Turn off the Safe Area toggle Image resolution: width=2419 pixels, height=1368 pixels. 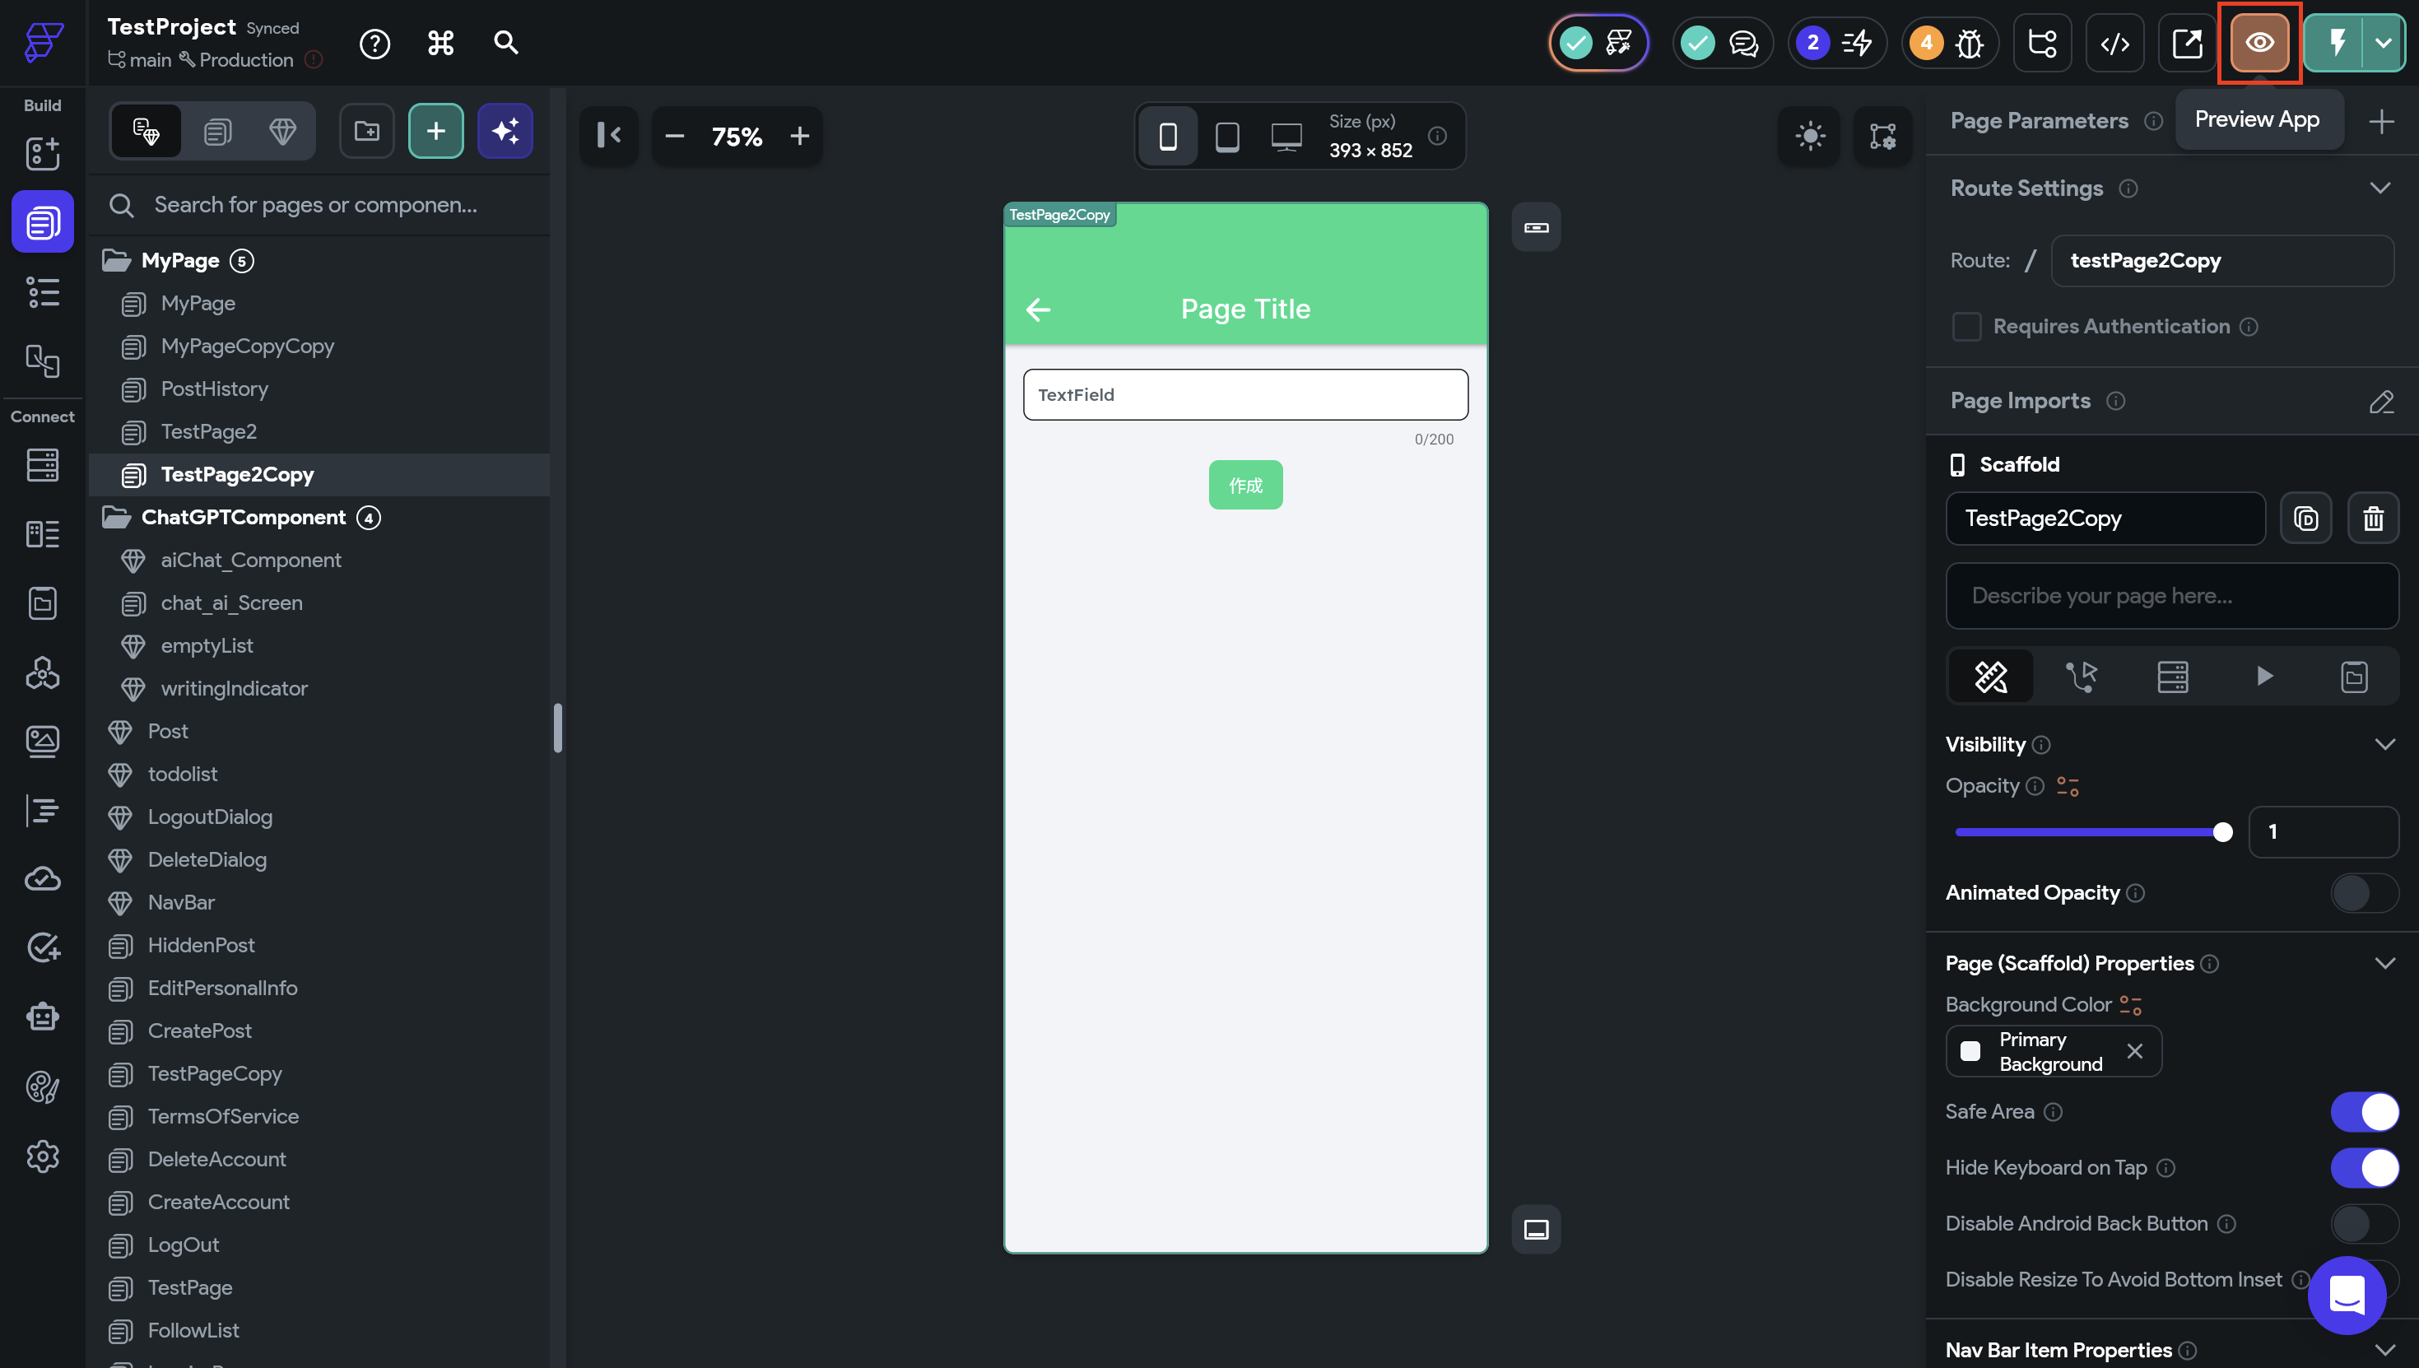[x=2364, y=1111]
